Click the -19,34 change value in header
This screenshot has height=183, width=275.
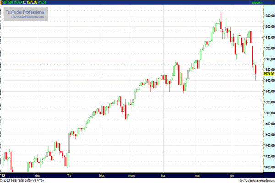pos(56,2)
